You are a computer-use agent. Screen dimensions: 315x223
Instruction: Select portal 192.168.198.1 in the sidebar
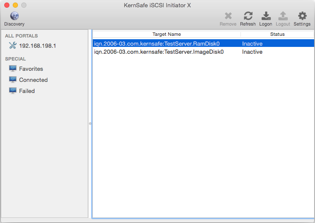coord(37,46)
